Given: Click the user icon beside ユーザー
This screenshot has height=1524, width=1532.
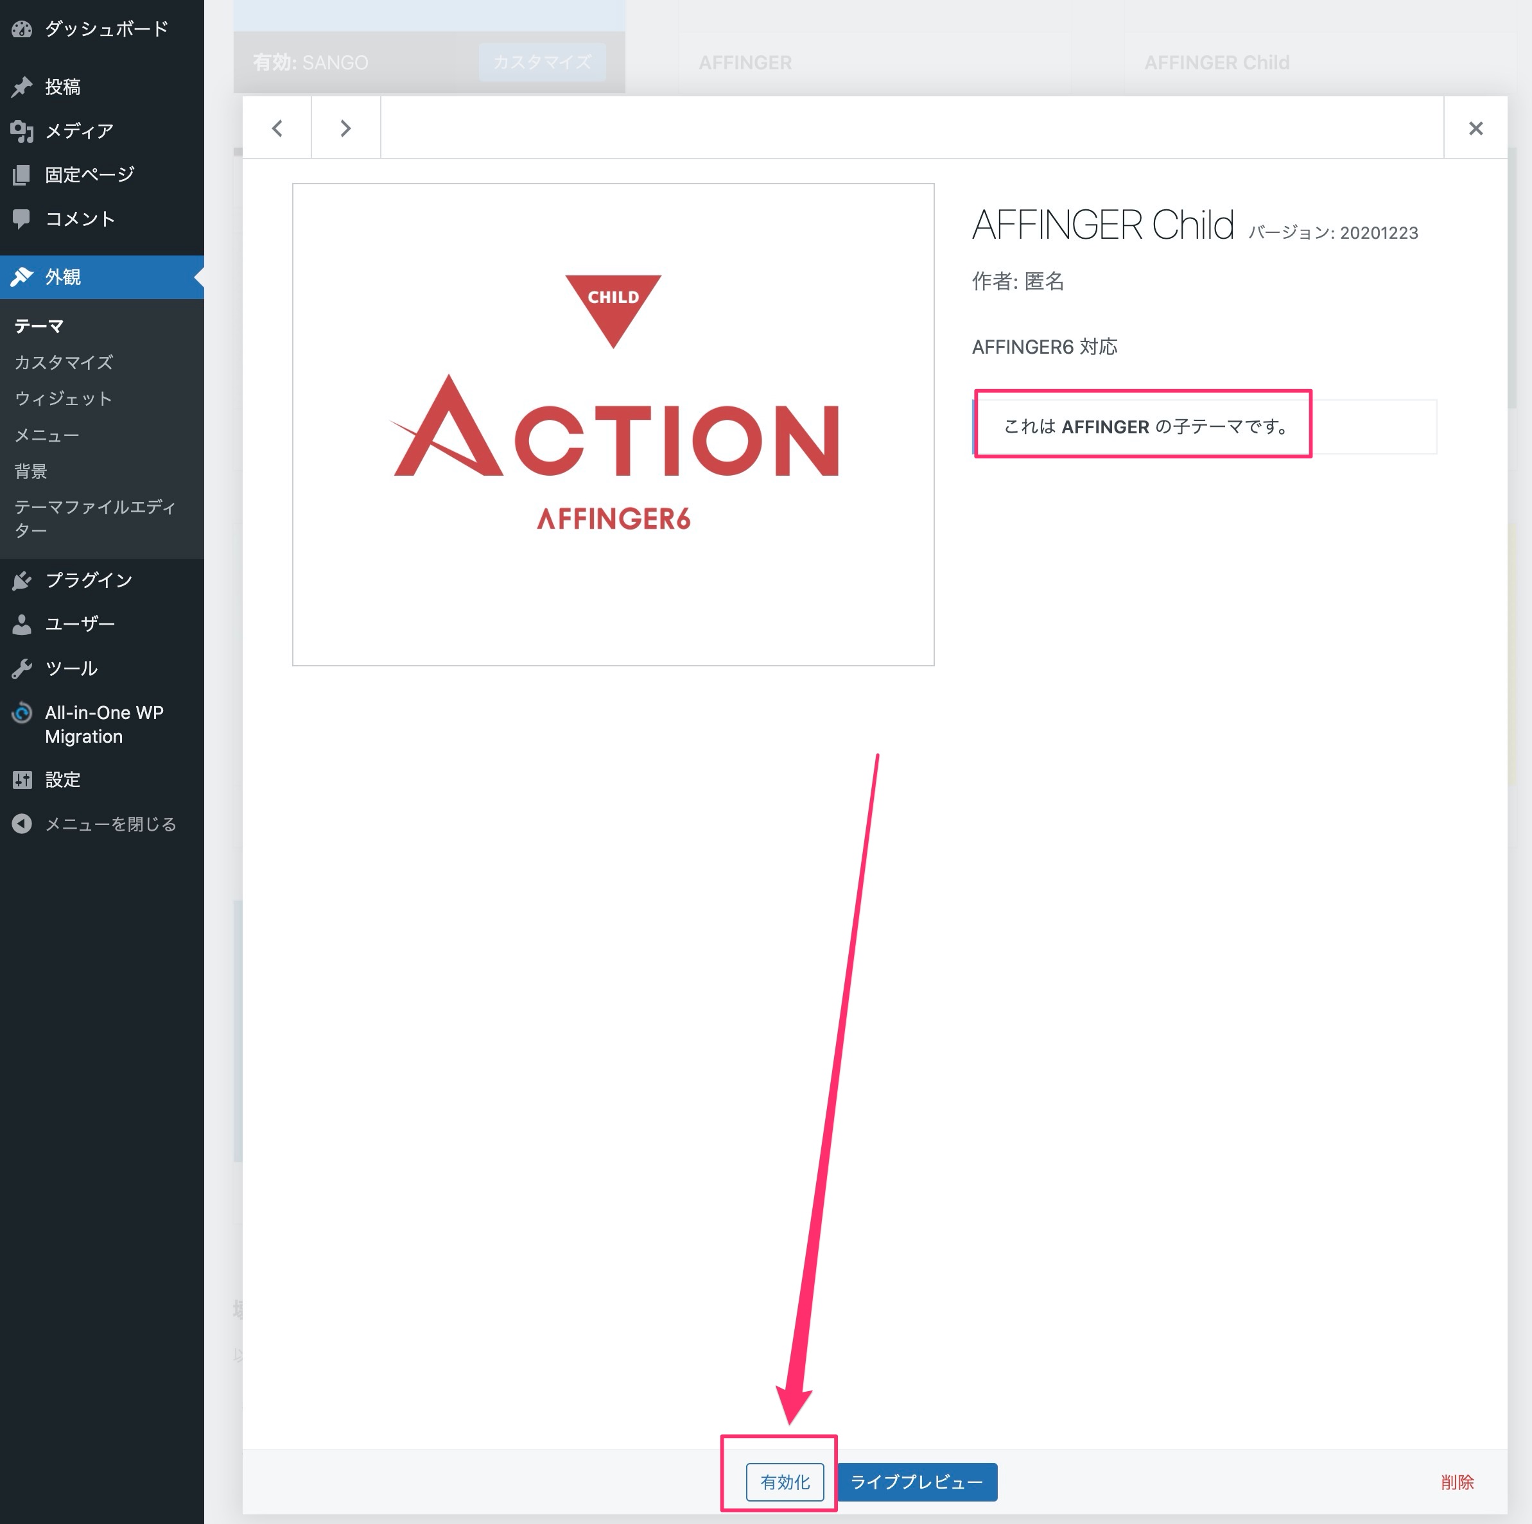Looking at the screenshot, I should pos(22,624).
